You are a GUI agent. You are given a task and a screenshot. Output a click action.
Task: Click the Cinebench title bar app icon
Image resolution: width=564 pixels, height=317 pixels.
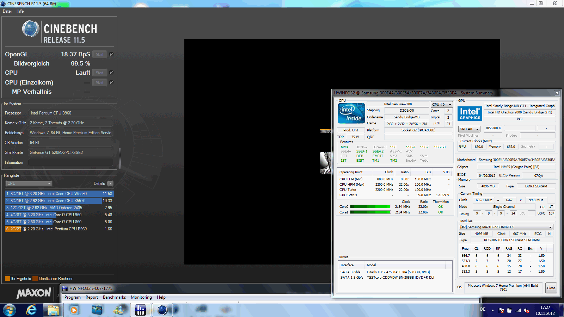3,4
